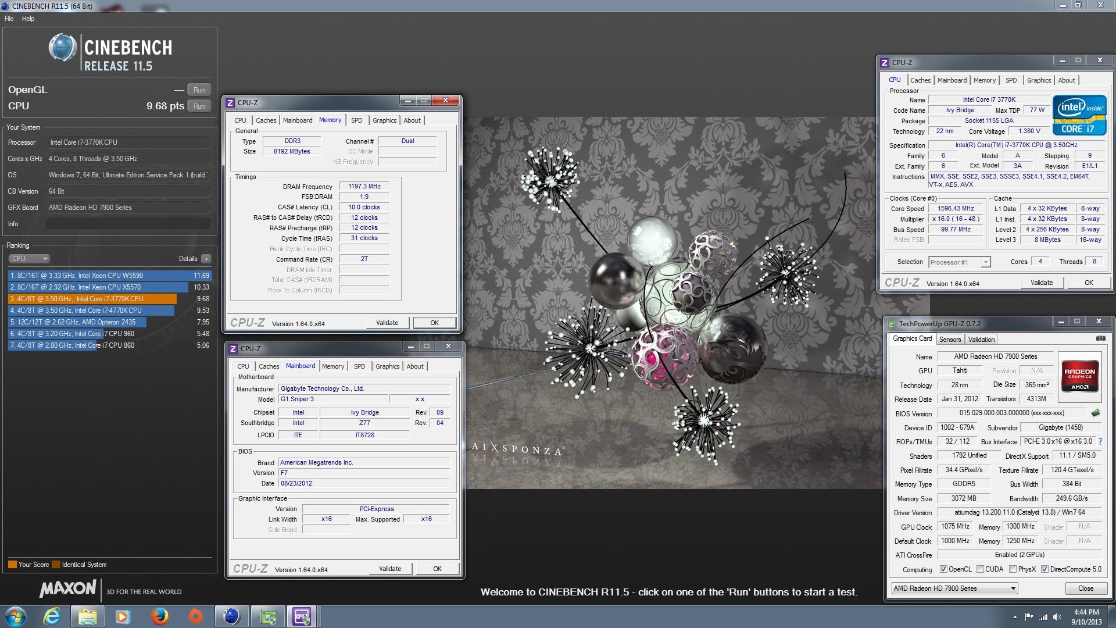1116x628 pixels.
Task: Click the Cinebench globe logo icon
Action: click(62, 48)
